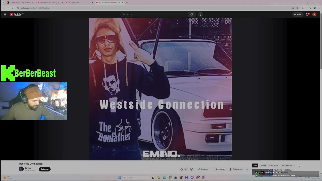Download video with Télécharger
The width and height of the screenshot is (322, 181).
(x=236, y=169)
